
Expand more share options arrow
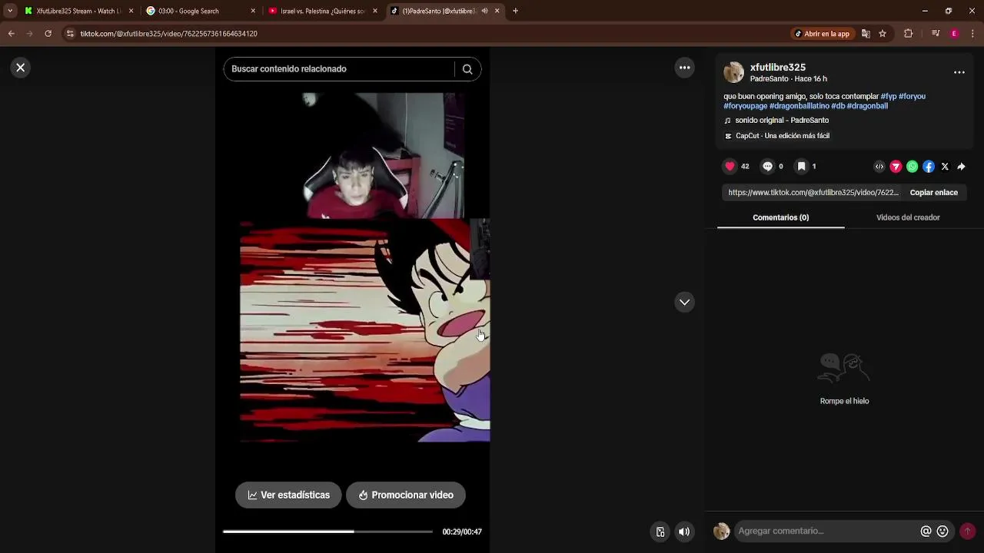pos(961,167)
